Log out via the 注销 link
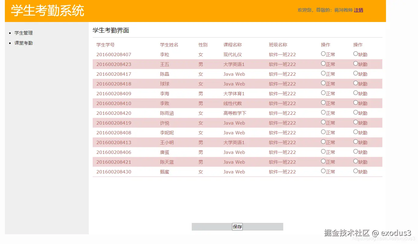418x244 pixels. click(x=359, y=10)
